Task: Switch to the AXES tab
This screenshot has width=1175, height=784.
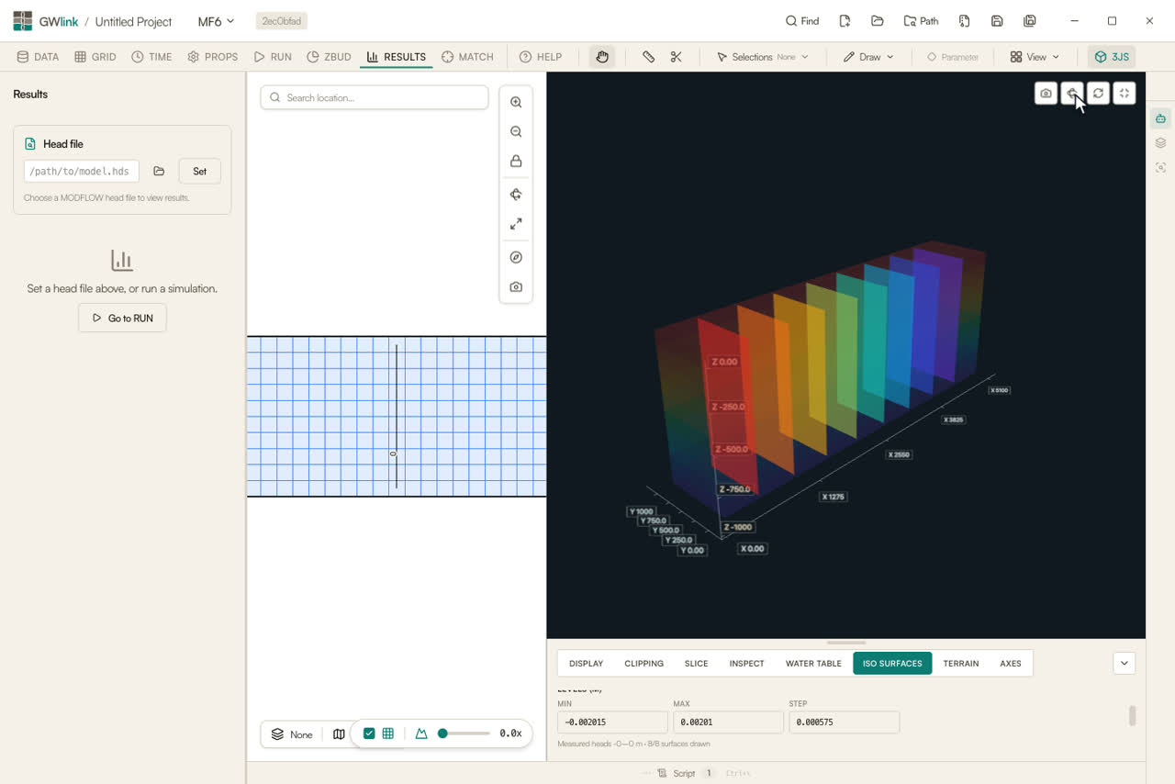Action: coord(1011,663)
